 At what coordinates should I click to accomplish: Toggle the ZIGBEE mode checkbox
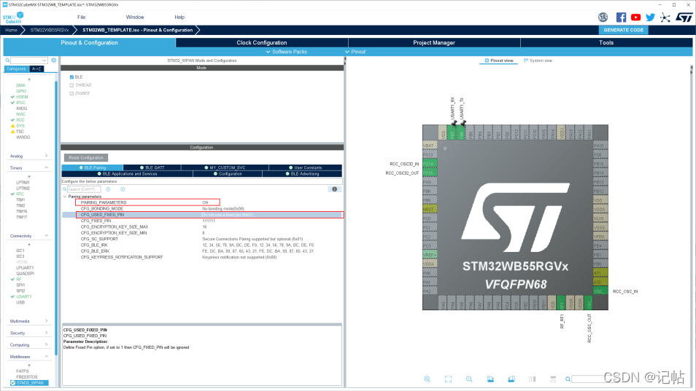(x=71, y=93)
